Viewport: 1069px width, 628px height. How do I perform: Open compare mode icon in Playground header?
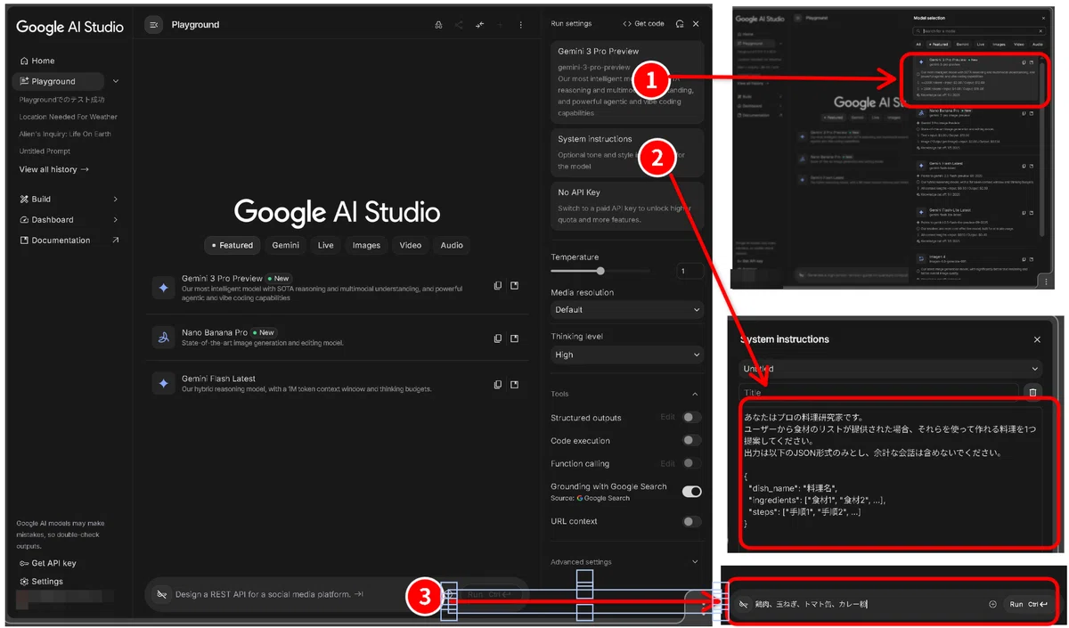(480, 25)
